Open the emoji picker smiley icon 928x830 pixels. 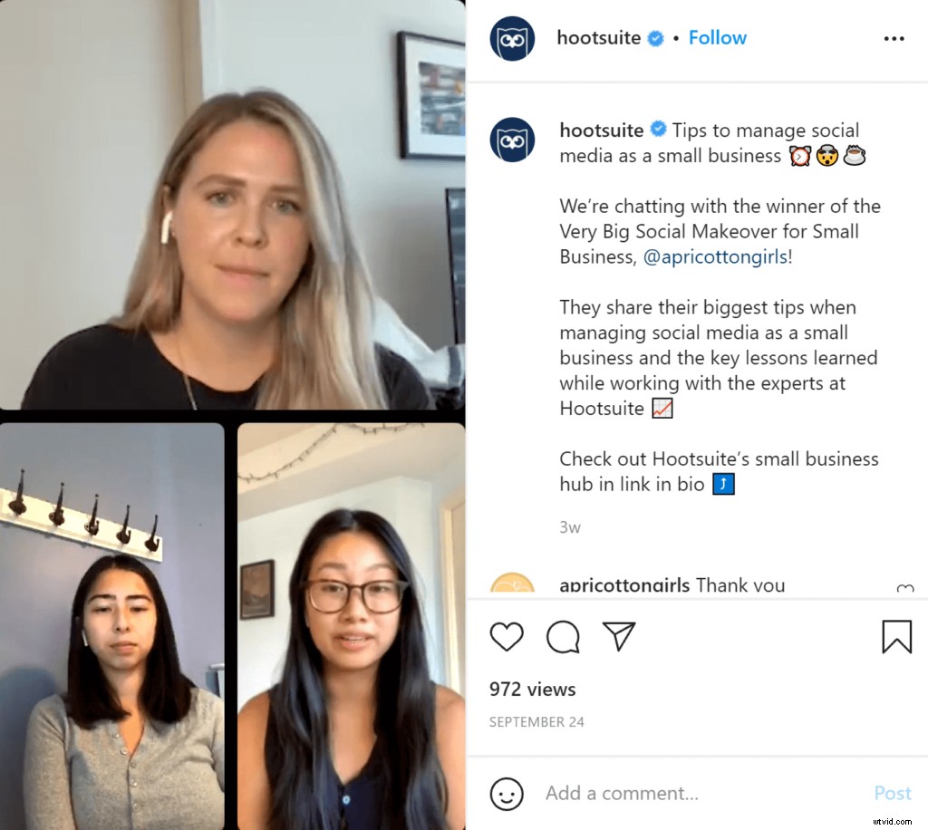pyautogui.click(x=507, y=794)
